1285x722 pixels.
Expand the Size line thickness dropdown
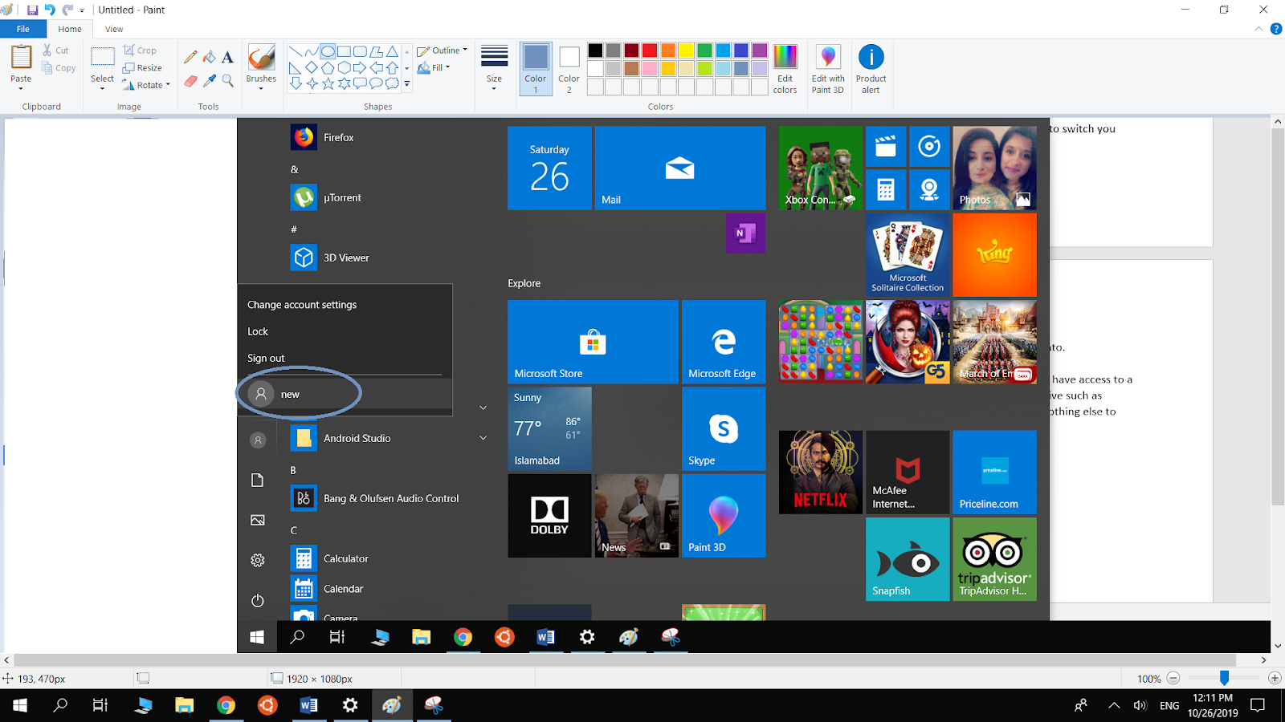pos(494,68)
